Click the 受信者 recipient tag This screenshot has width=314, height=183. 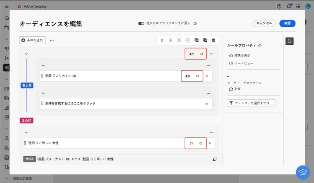pos(29,159)
